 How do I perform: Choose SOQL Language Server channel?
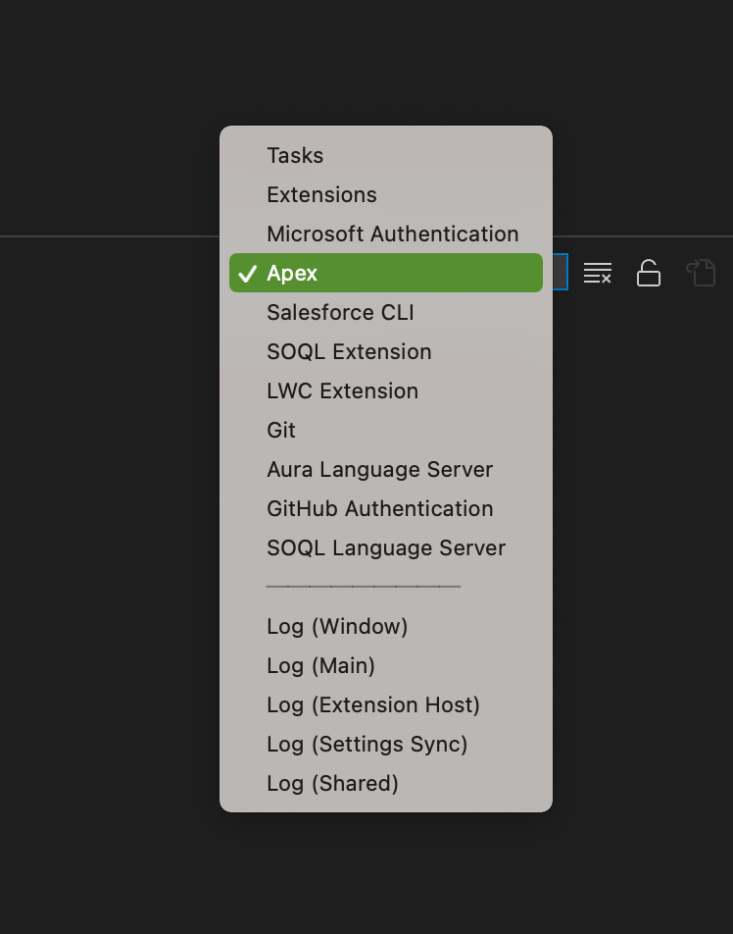tap(385, 547)
